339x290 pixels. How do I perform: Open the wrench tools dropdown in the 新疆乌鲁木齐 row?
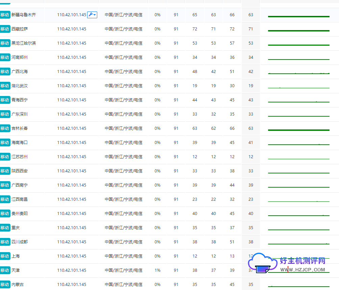pos(92,15)
